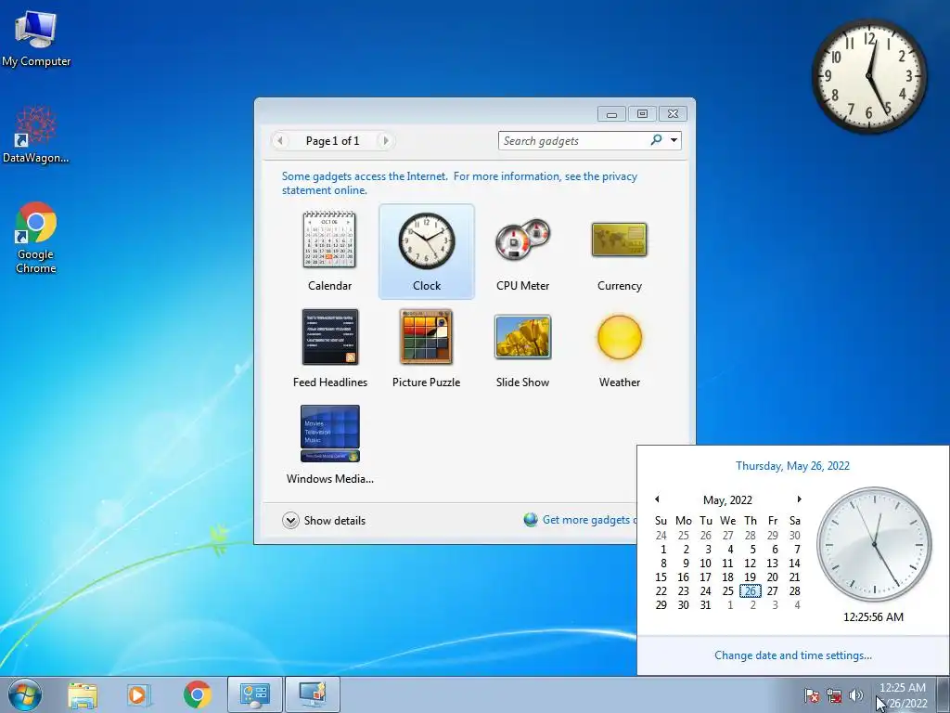The image size is (950, 713).
Task: Maximize the gadget gallery window
Action: coord(642,113)
